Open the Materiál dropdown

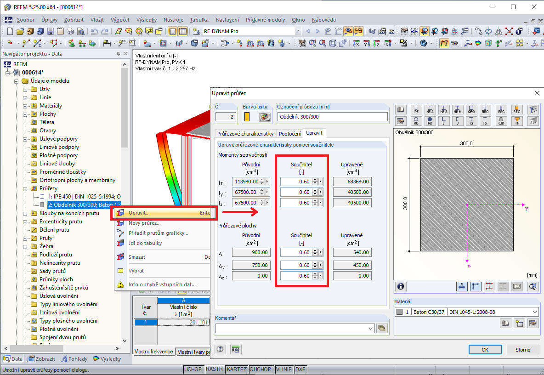[x=535, y=312]
